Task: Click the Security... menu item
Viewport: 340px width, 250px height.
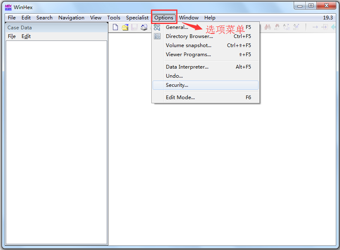Action: click(206, 85)
